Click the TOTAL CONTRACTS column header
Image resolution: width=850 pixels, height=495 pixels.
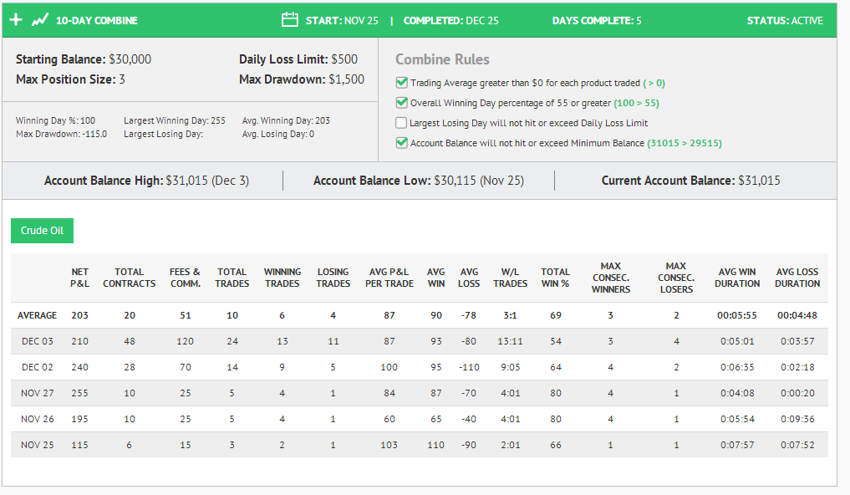(x=129, y=278)
